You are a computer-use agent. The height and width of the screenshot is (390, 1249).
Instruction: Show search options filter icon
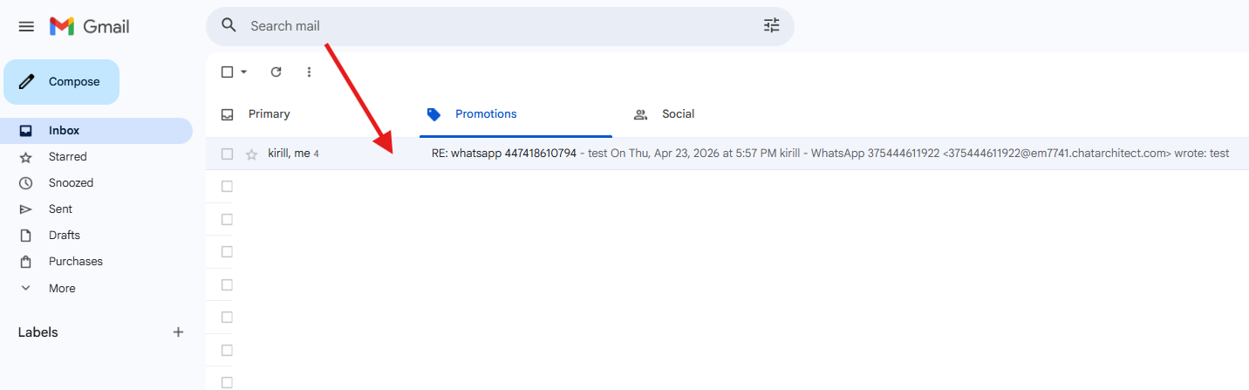[x=771, y=25]
